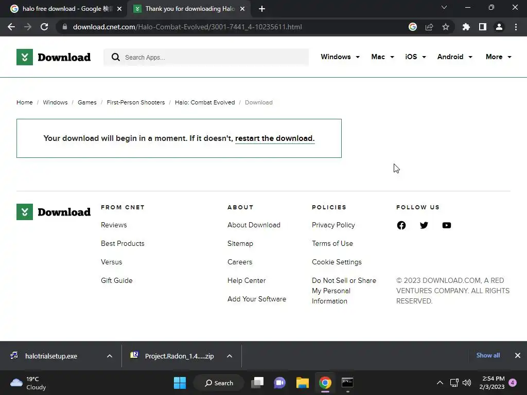The height and width of the screenshot is (395, 527).
Task: Go to Home breadcrumb
Action: tap(25, 102)
